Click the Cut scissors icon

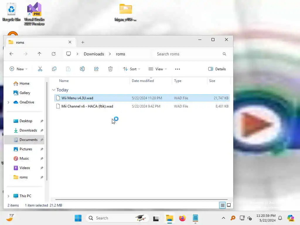(40, 69)
